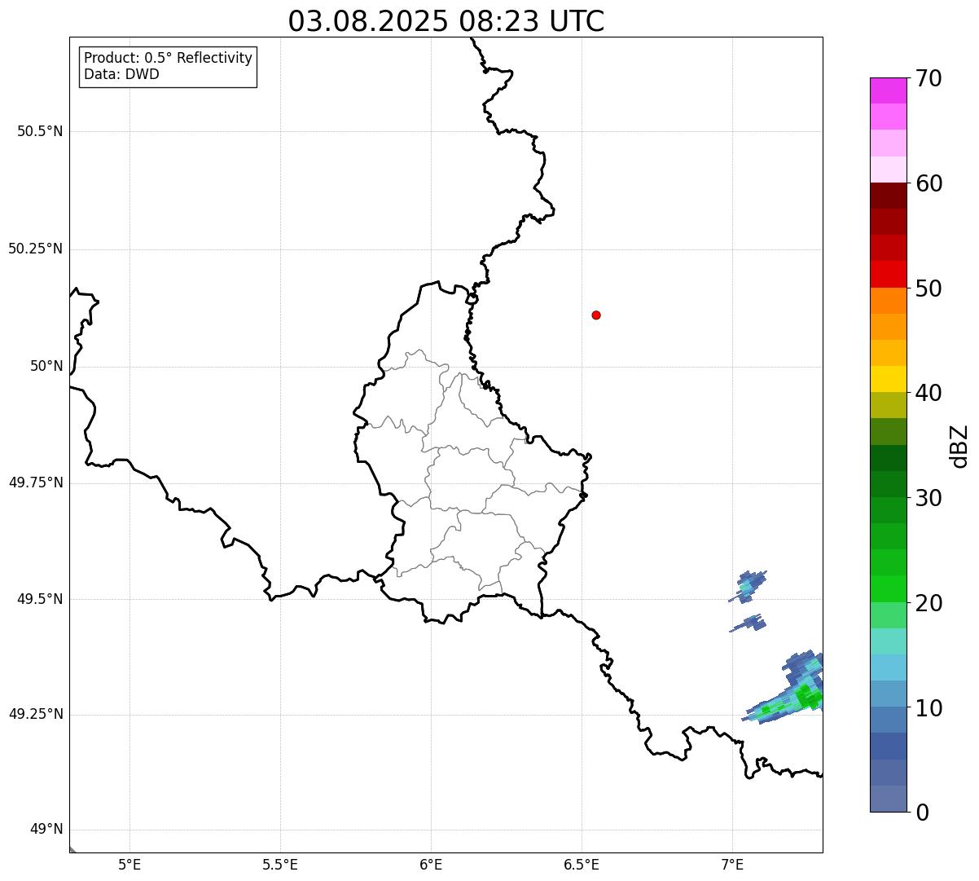
Task: Click the longitude label 5.5°E
Action: (x=280, y=864)
